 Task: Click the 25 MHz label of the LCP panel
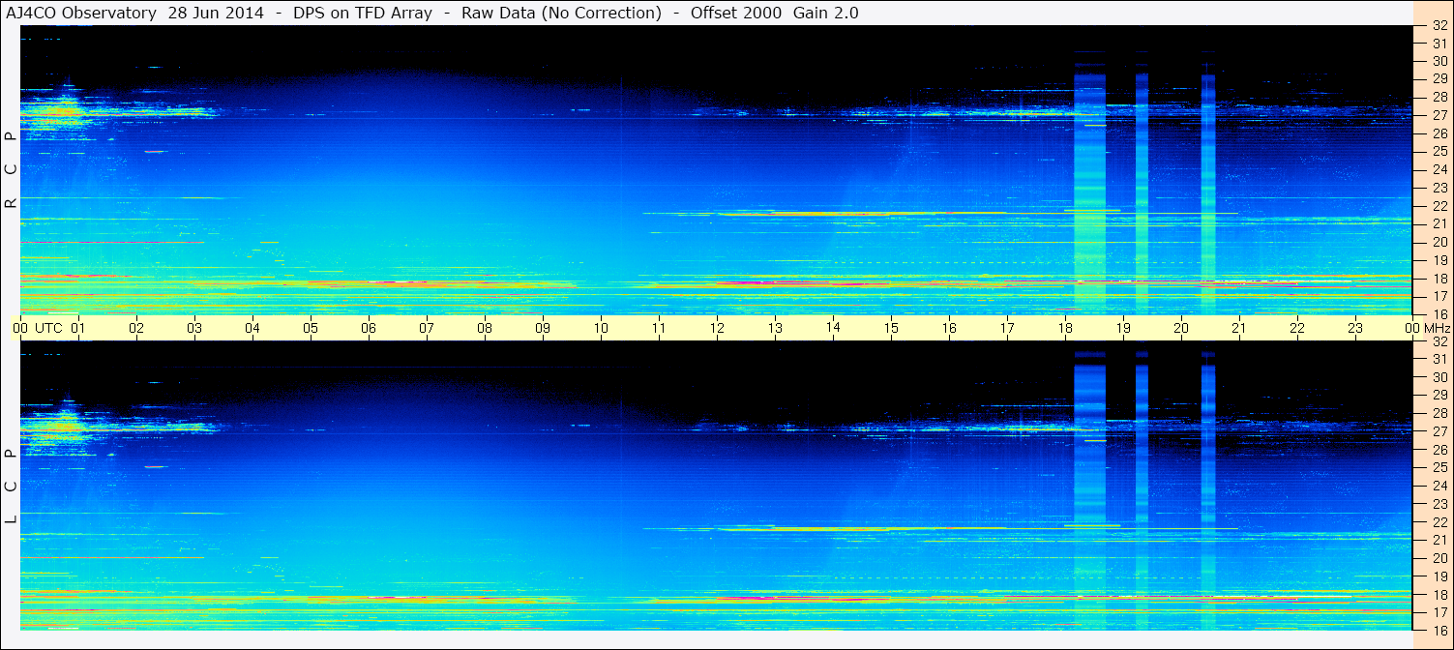[x=1439, y=468]
